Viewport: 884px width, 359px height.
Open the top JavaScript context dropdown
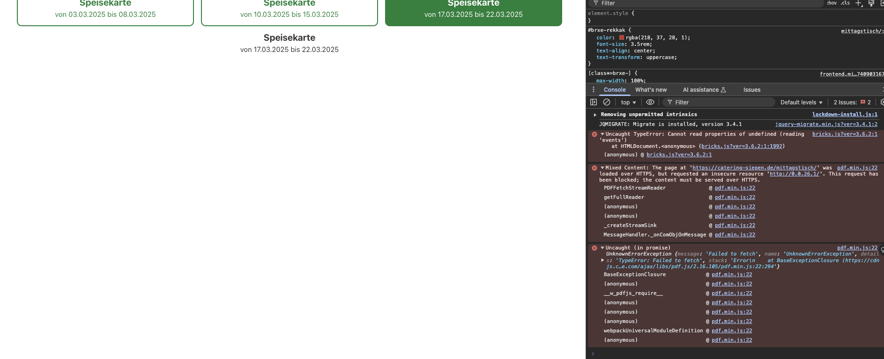tap(628, 103)
